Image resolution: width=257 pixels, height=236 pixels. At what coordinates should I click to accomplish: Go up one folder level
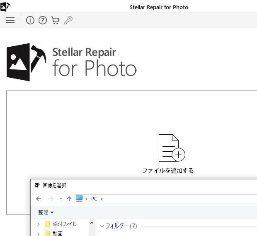69,199
